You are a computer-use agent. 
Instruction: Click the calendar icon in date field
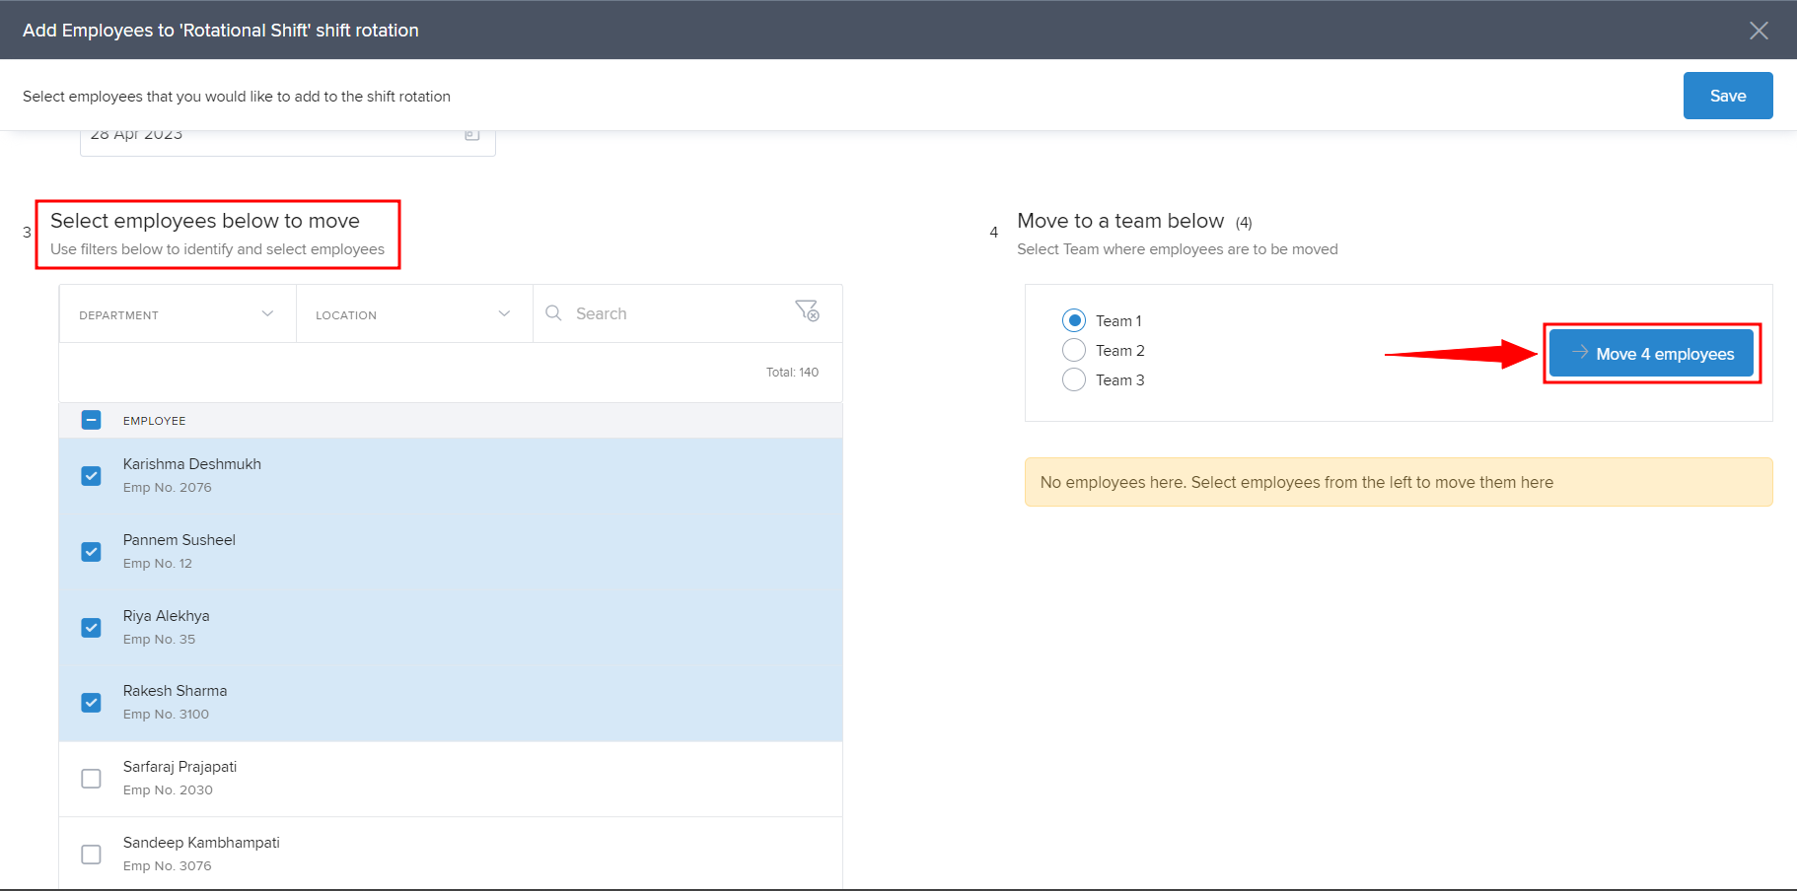tap(472, 135)
